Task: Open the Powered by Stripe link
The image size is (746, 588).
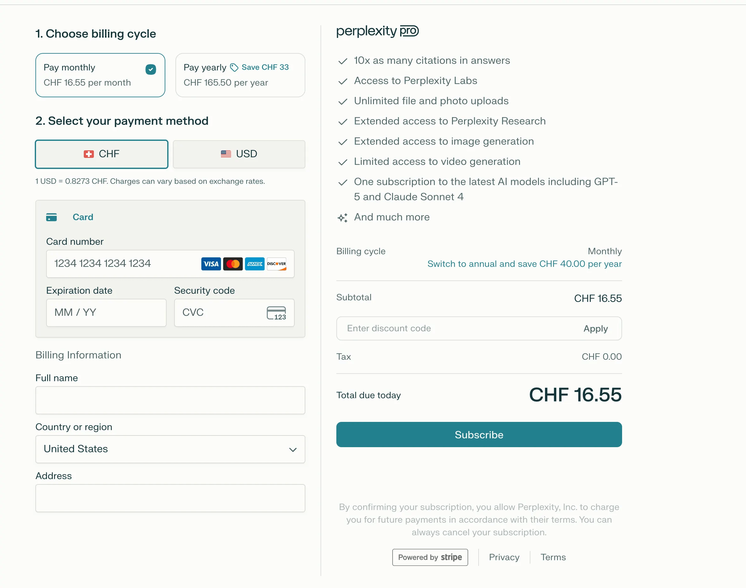Action: [430, 557]
